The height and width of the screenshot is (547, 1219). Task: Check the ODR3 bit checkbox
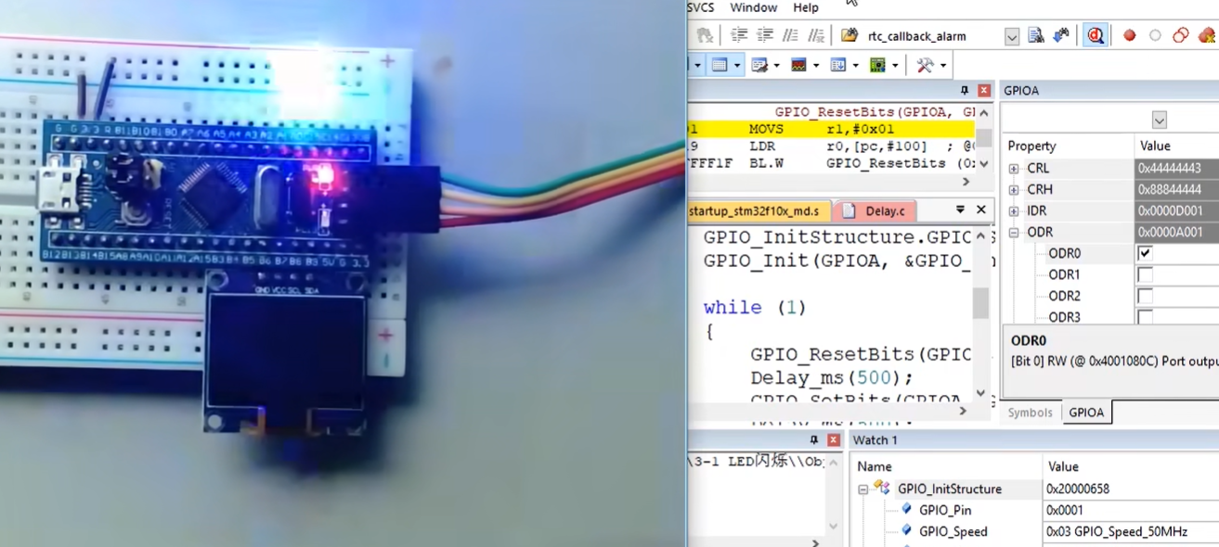point(1145,317)
